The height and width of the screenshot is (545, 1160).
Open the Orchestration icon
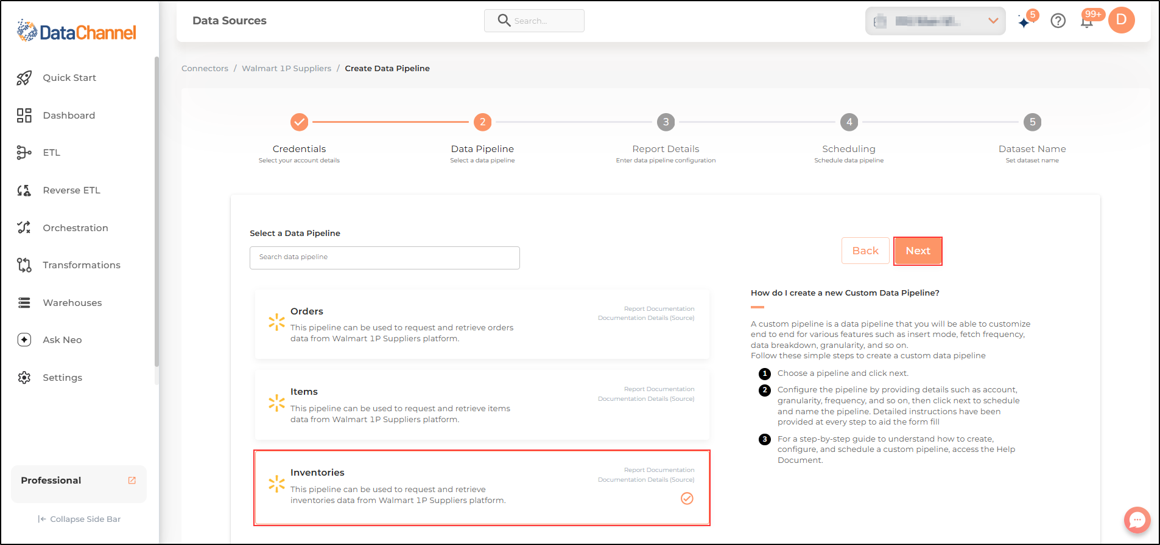tap(24, 227)
